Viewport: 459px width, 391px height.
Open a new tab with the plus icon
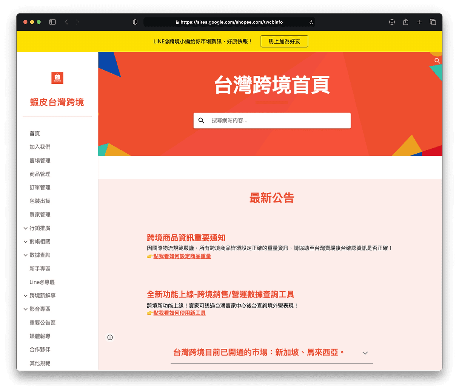419,22
